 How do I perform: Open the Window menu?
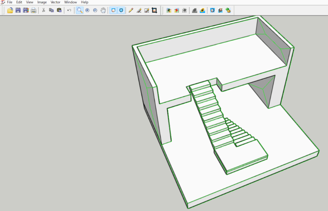tap(70, 2)
